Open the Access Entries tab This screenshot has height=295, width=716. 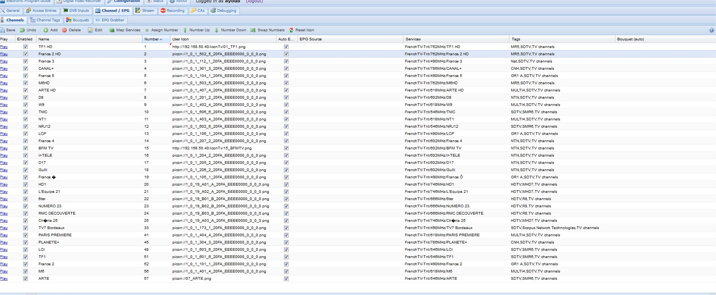[41, 11]
